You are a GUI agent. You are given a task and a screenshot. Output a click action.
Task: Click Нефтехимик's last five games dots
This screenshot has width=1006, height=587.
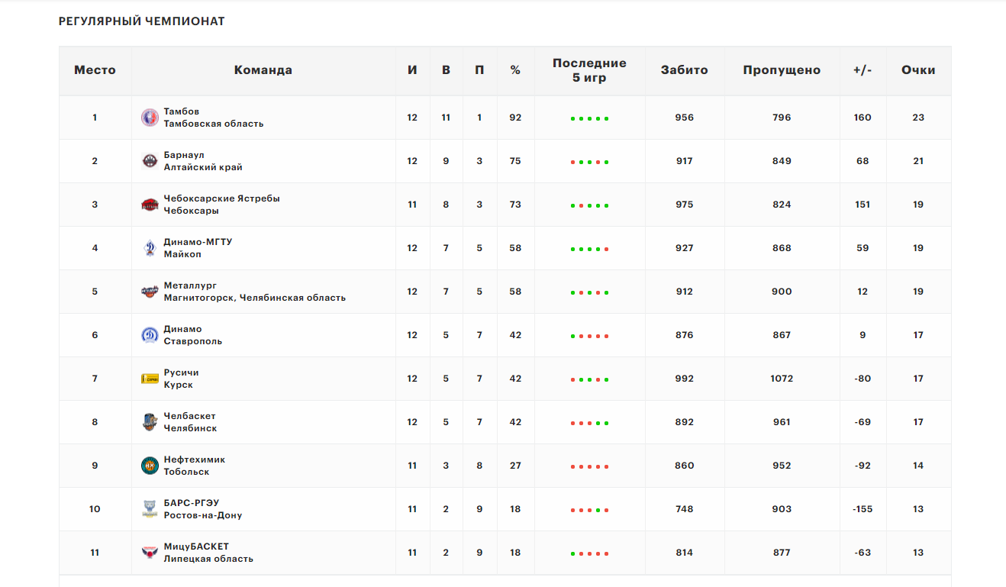pos(589,466)
